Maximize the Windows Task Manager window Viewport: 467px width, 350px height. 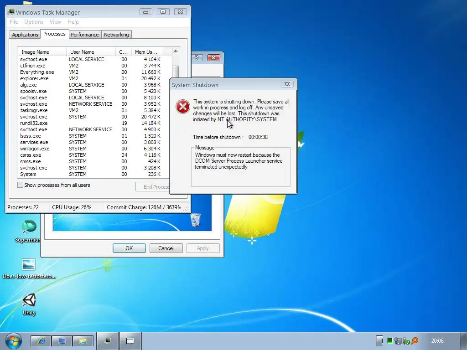point(163,12)
